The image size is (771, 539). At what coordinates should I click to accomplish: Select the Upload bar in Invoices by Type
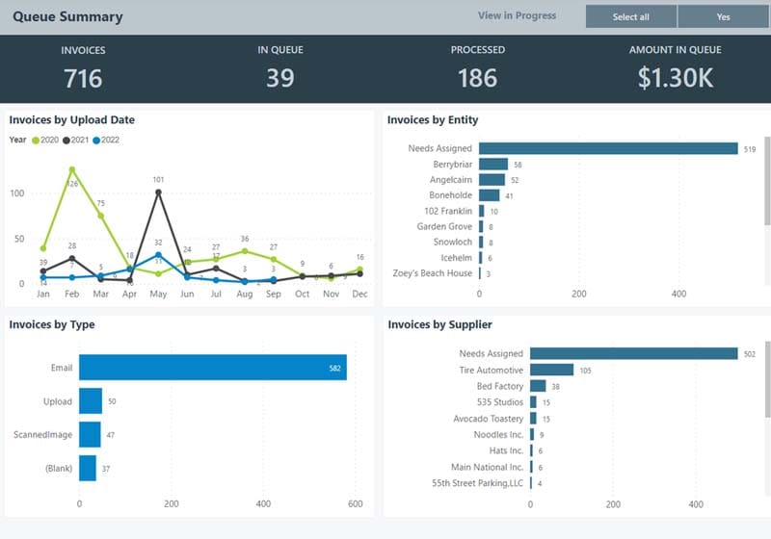91,401
